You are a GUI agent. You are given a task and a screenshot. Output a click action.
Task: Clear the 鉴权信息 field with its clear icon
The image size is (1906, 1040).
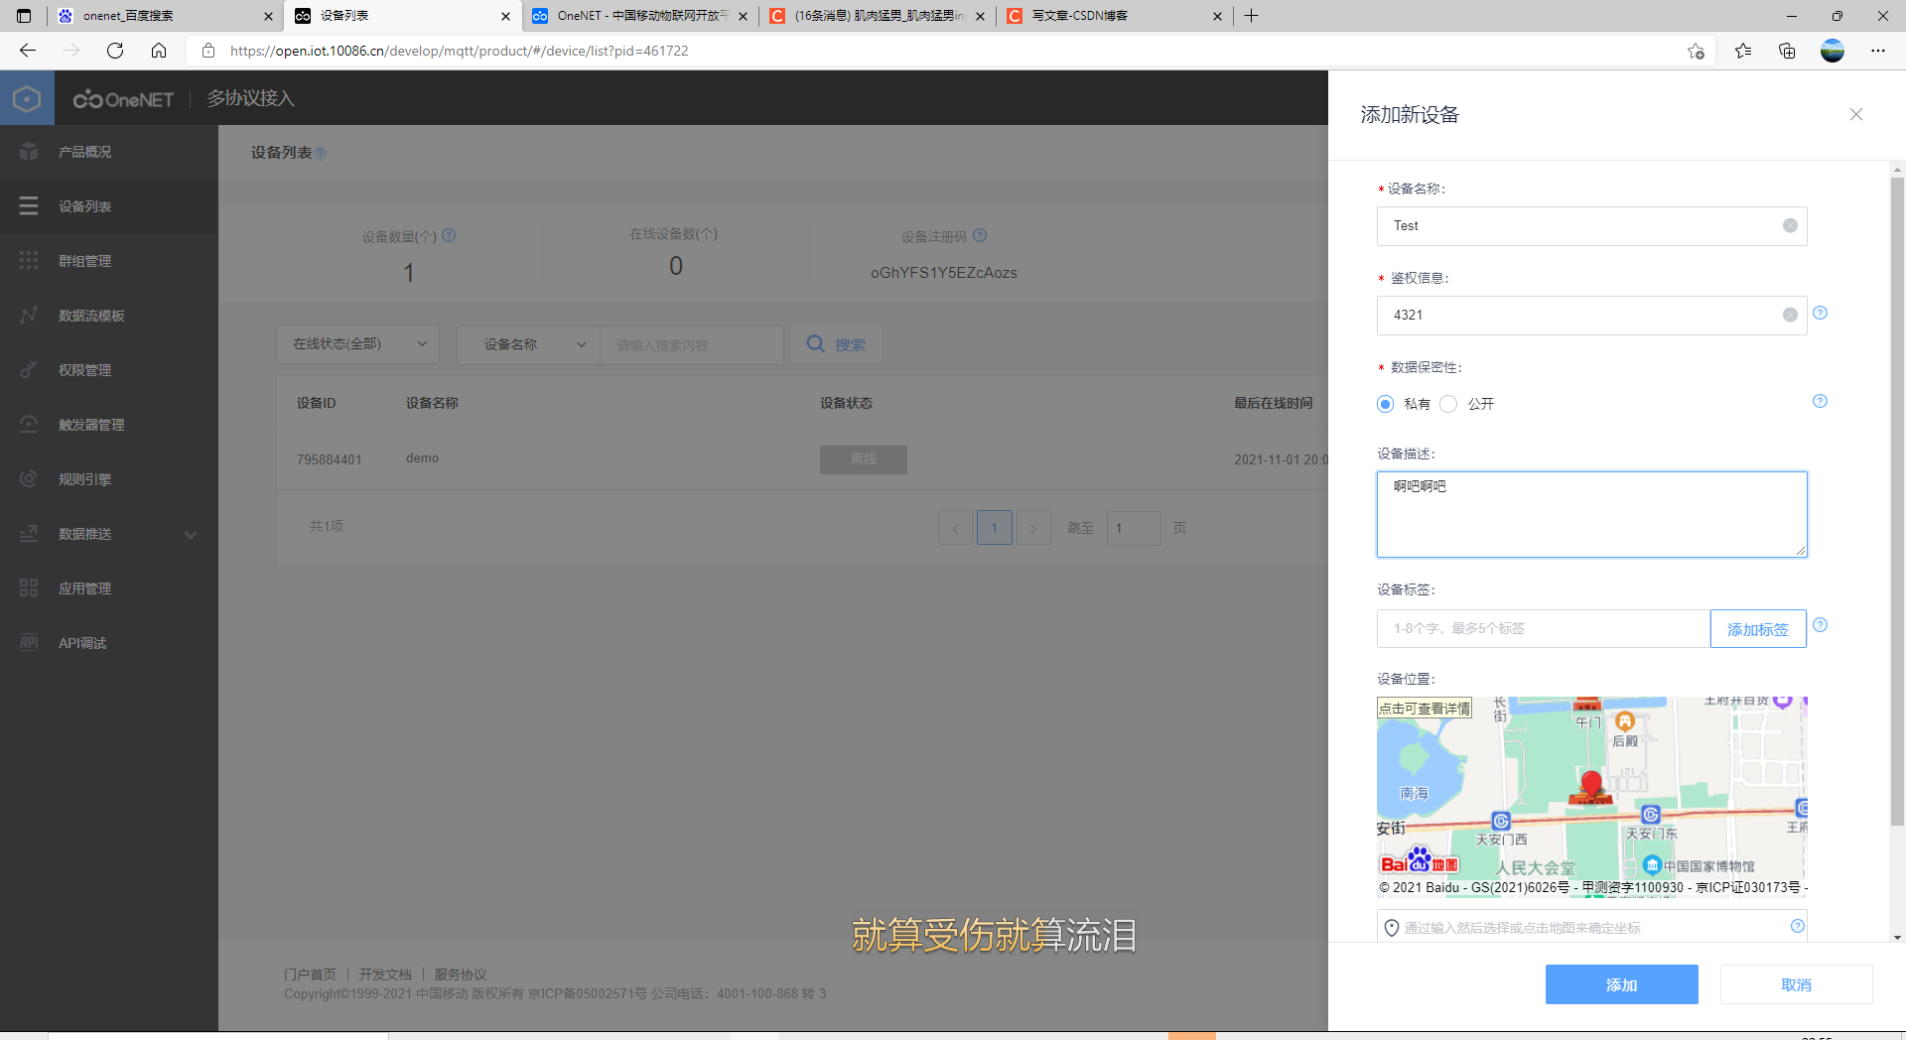1789,315
